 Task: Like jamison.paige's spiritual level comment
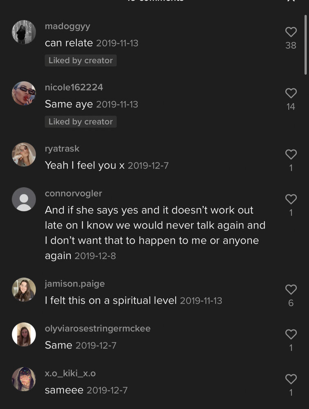pos(291,290)
